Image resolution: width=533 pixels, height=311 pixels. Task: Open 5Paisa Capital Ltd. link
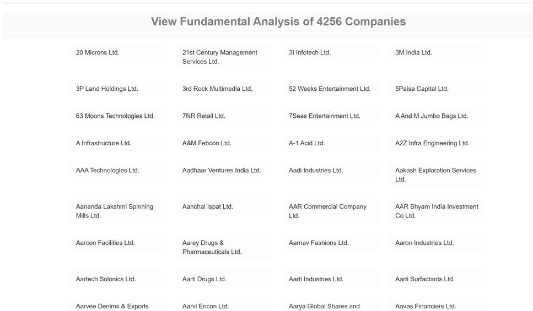[422, 89]
